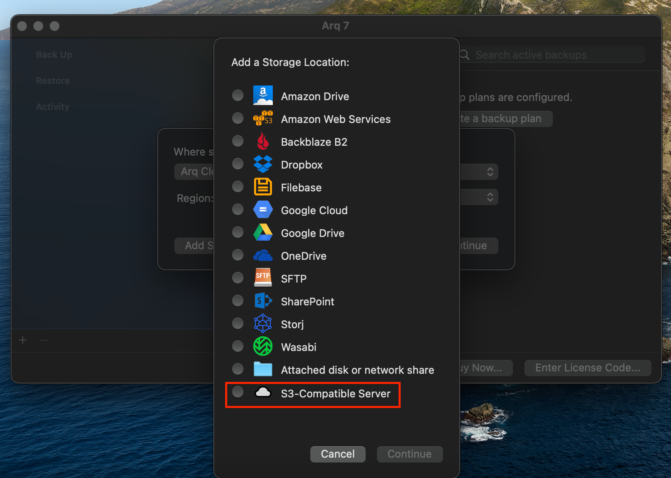Open the Region dropdown arrows
The width and height of the screenshot is (671, 478).
[x=490, y=197]
